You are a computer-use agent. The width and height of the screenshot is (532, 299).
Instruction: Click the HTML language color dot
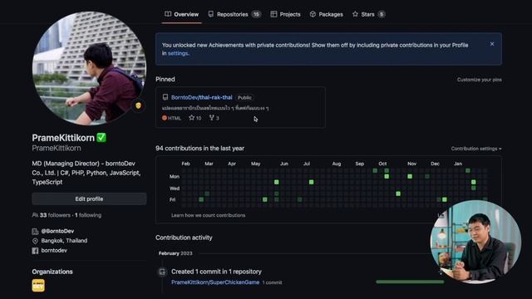click(165, 118)
